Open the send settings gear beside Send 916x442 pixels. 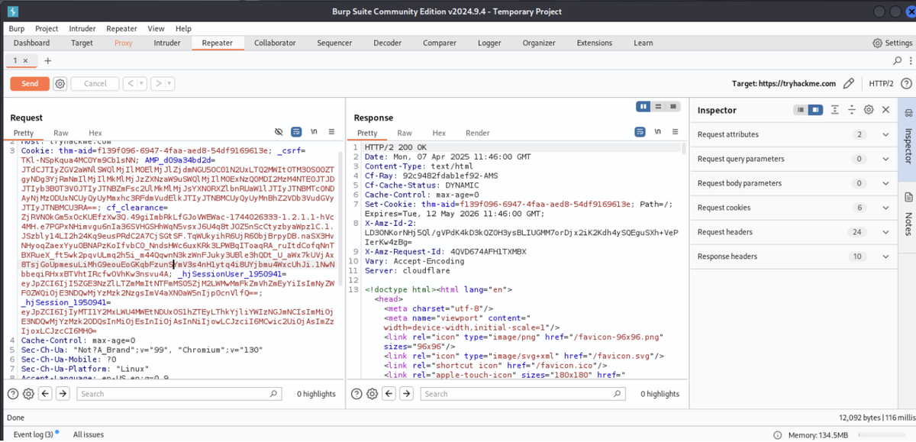(60, 83)
